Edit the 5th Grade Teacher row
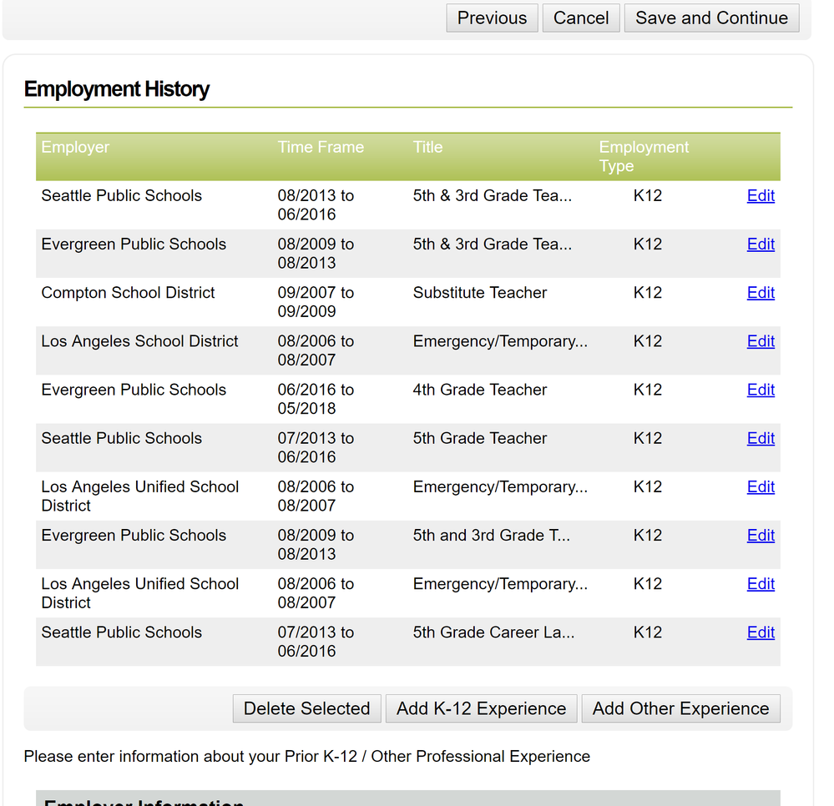 coord(761,438)
